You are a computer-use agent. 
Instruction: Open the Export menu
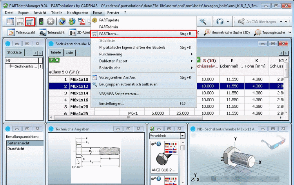pos(24,13)
